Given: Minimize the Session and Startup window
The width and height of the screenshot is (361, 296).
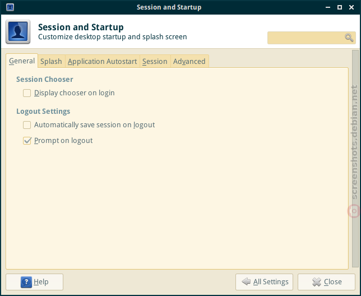Looking at the screenshot, I should tap(328, 7).
